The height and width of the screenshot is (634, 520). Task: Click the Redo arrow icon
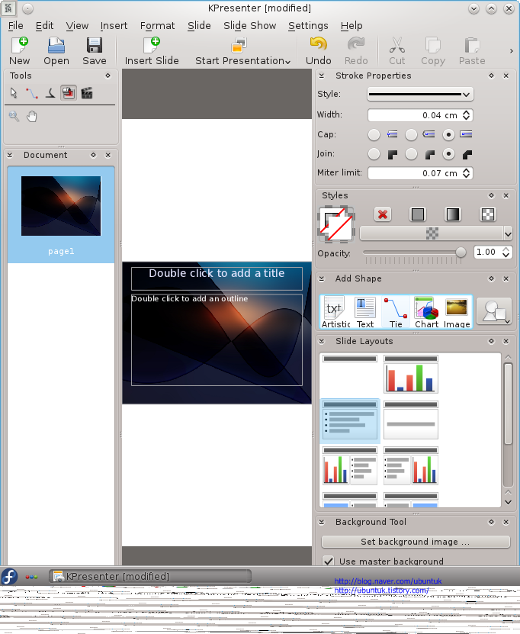point(356,44)
